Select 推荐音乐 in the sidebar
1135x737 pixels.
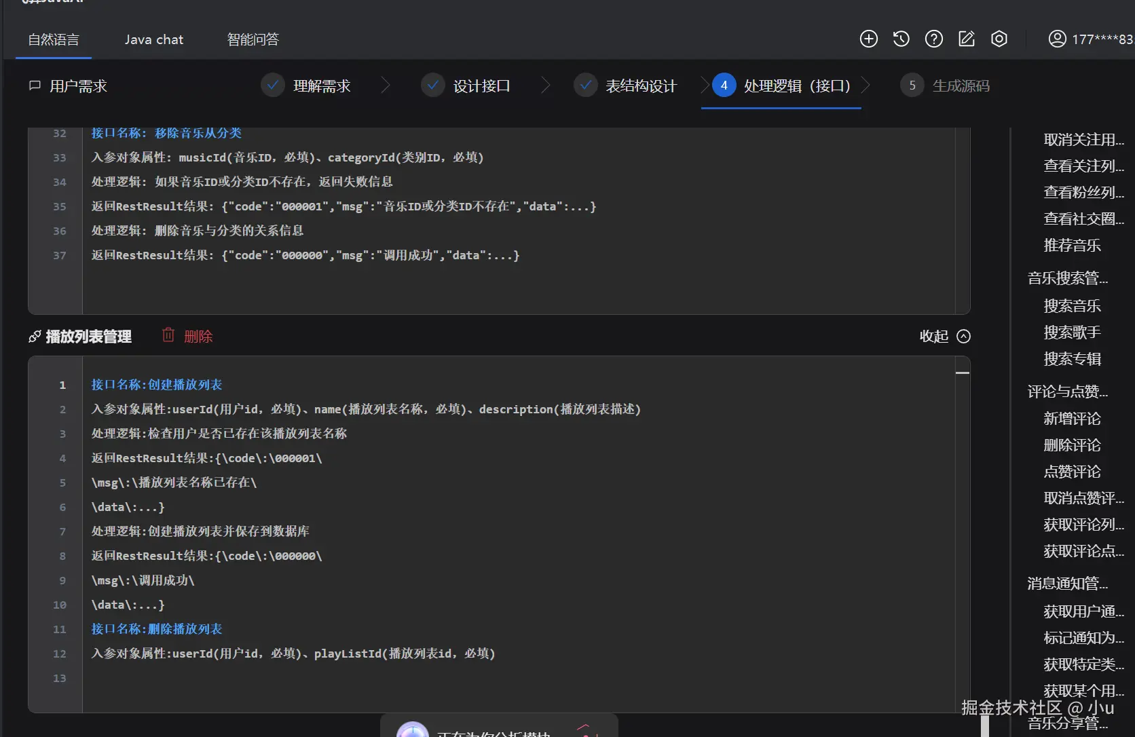pos(1073,246)
